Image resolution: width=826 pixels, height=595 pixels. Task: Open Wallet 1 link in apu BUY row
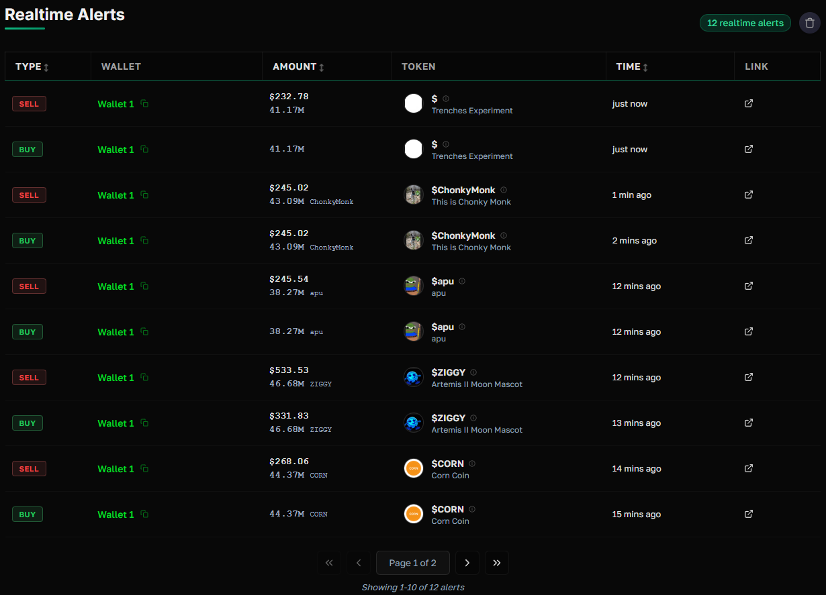[116, 332]
